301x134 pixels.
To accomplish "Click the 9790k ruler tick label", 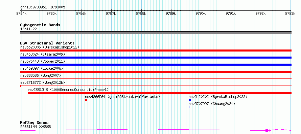I will point(201,13).
